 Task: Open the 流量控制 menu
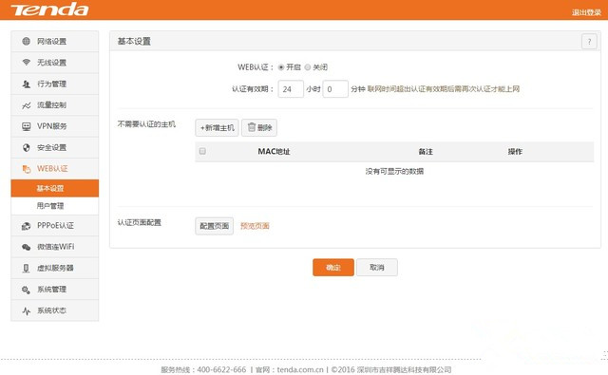[x=55, y=105]
